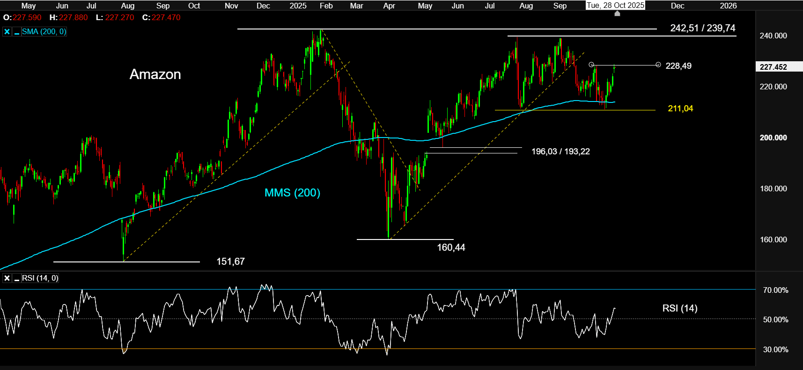
Task: Select the highlighted Tue, 28 Oct 2025 date label
Action: (615, 6)
